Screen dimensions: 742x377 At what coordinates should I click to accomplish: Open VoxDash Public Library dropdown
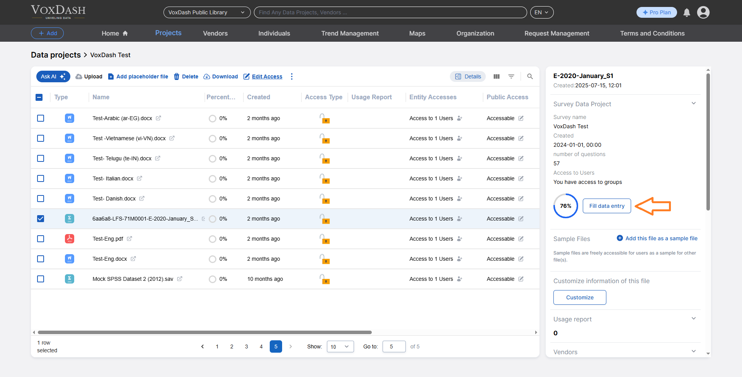coord(207,12)
